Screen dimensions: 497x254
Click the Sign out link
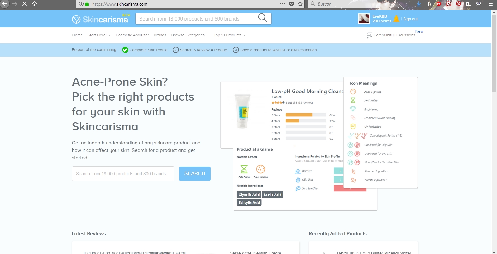(x=410, y=19)
